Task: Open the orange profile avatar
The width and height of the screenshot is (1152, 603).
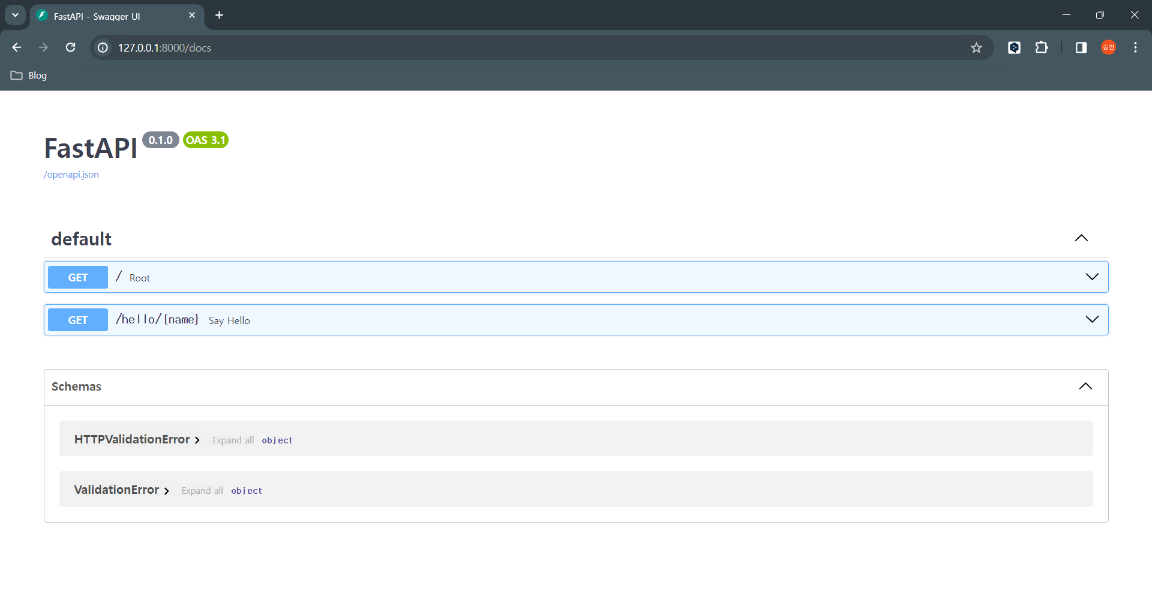Action: (1108, 47)
